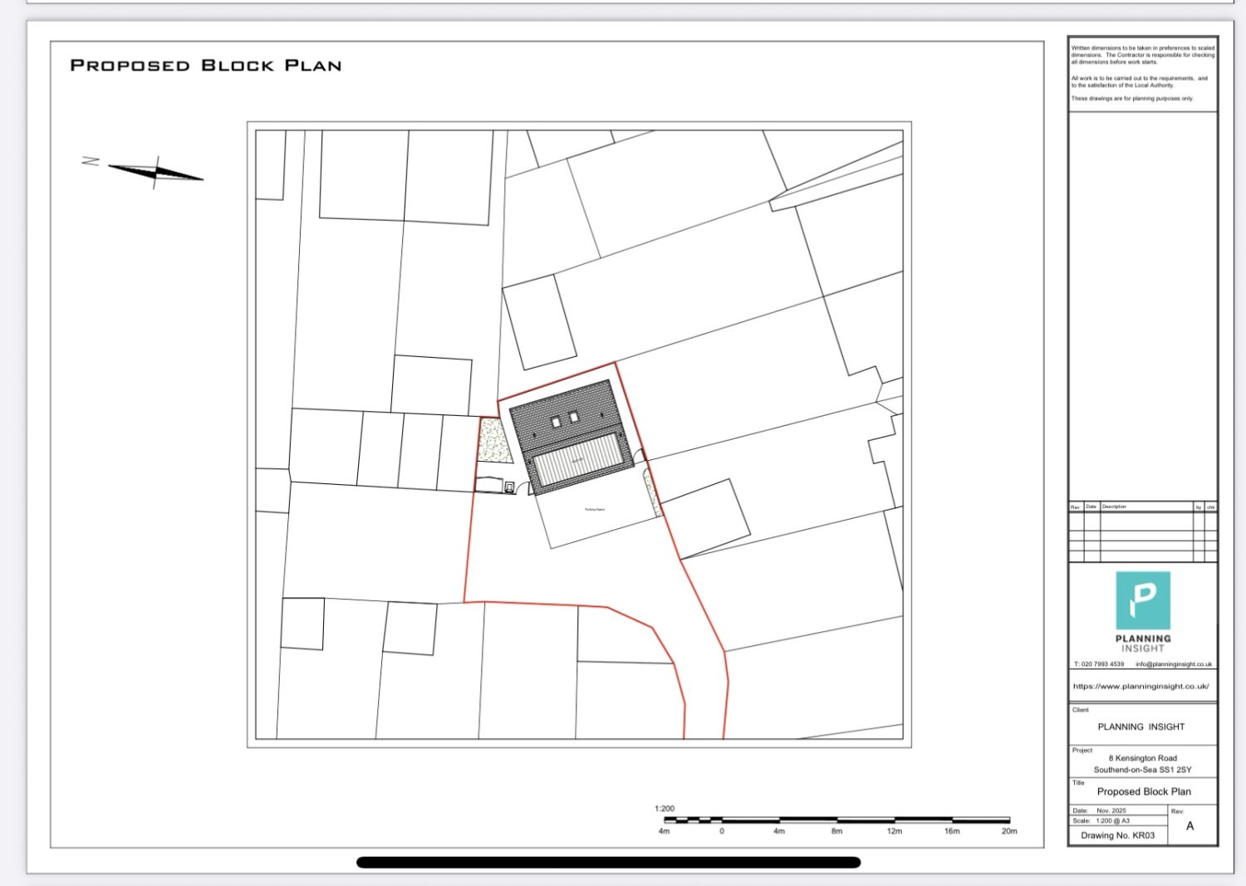This screenshot has height=886, width=1246.
Task: Tap the home indicator bar at bottom
Action: [x=609, y=862]
